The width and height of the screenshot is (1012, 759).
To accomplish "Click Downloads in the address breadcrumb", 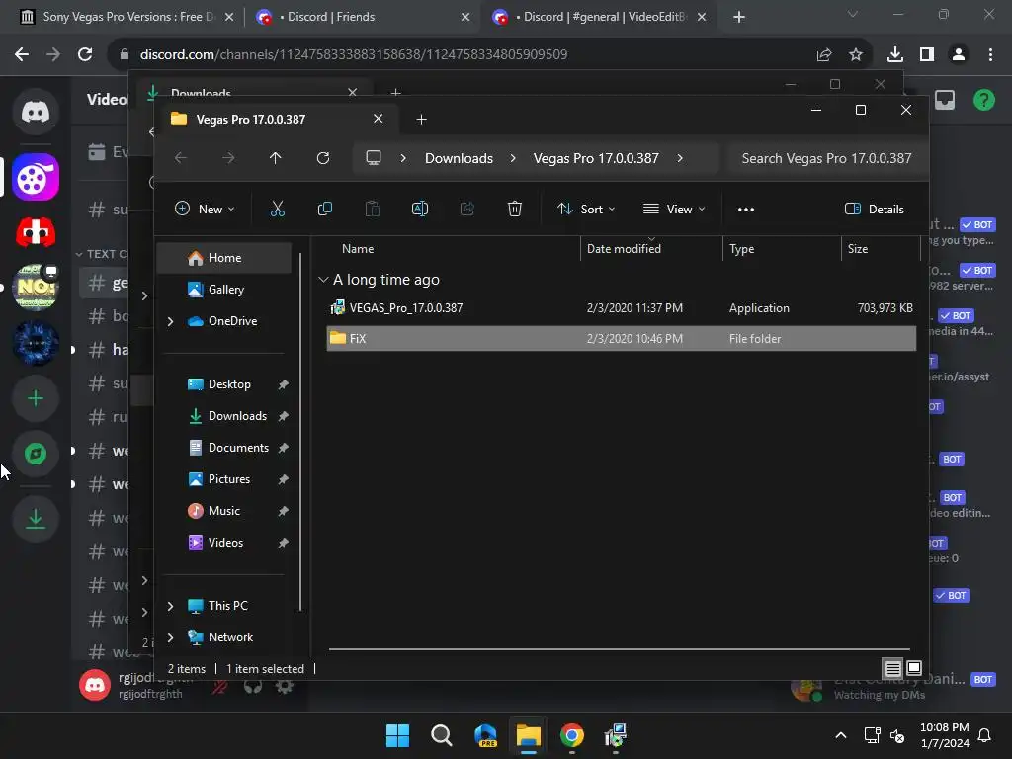I will click(x=459, y=158).
